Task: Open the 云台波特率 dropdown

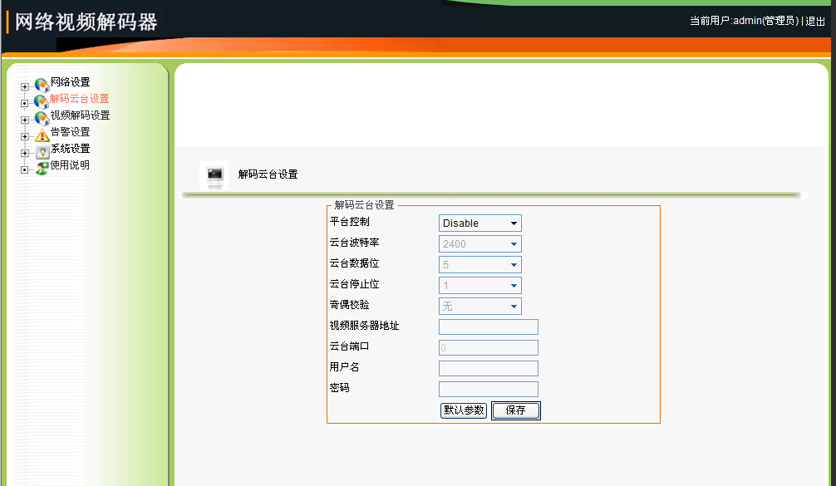Action: tap(479, 244)
